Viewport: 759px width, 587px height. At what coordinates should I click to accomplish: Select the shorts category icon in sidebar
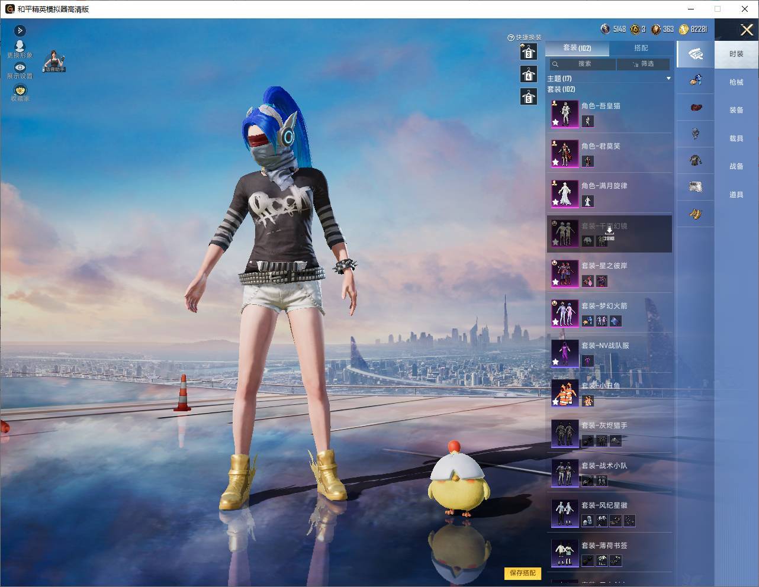(696, 187)
